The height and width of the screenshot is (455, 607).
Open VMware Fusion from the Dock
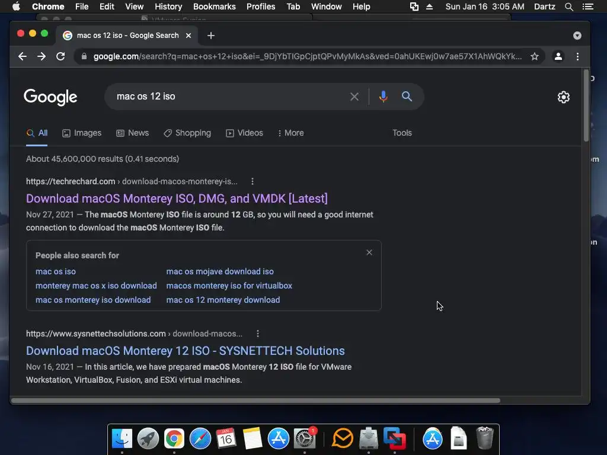click(394, 439)
